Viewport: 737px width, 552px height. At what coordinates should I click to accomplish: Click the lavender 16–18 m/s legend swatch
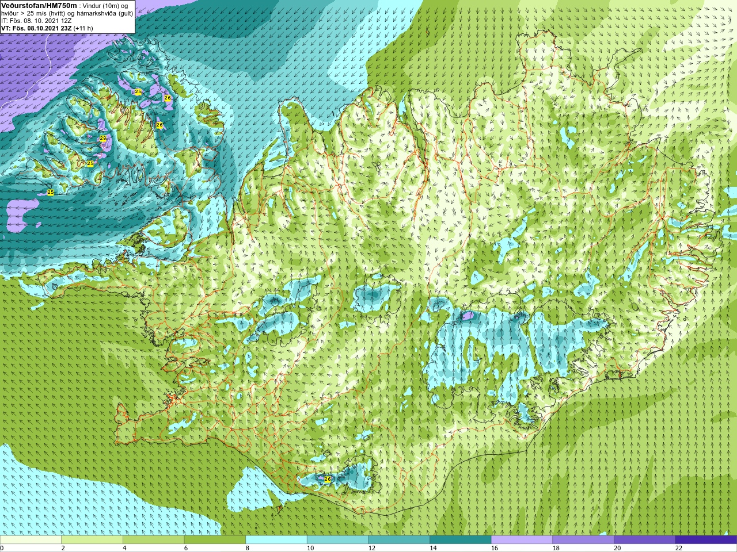tap(522, 540)
